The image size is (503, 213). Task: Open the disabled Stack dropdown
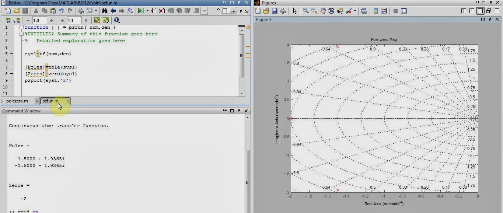[x=204, y=11]
